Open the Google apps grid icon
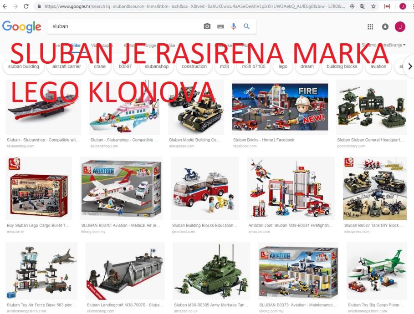The width and height of the screenshot is (414, 314). click(370, 27)
